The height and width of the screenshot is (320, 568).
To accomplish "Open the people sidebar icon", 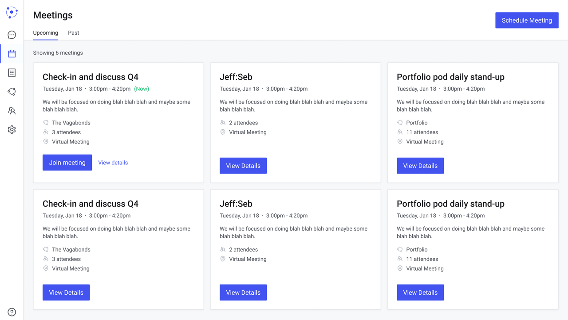I will click(x=12, y=111).
